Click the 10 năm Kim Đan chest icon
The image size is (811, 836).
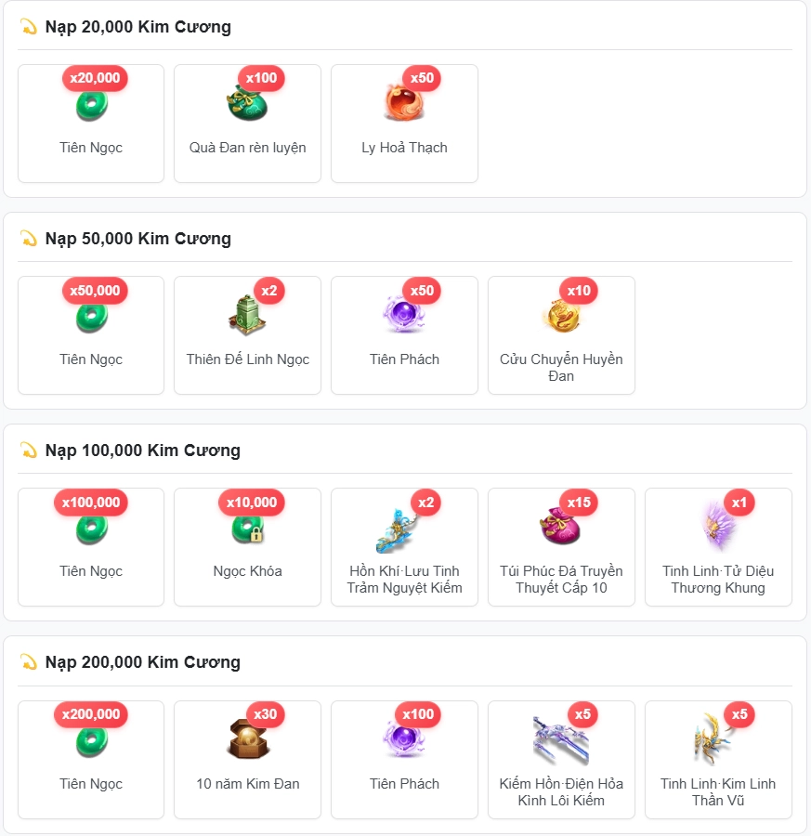247,739
